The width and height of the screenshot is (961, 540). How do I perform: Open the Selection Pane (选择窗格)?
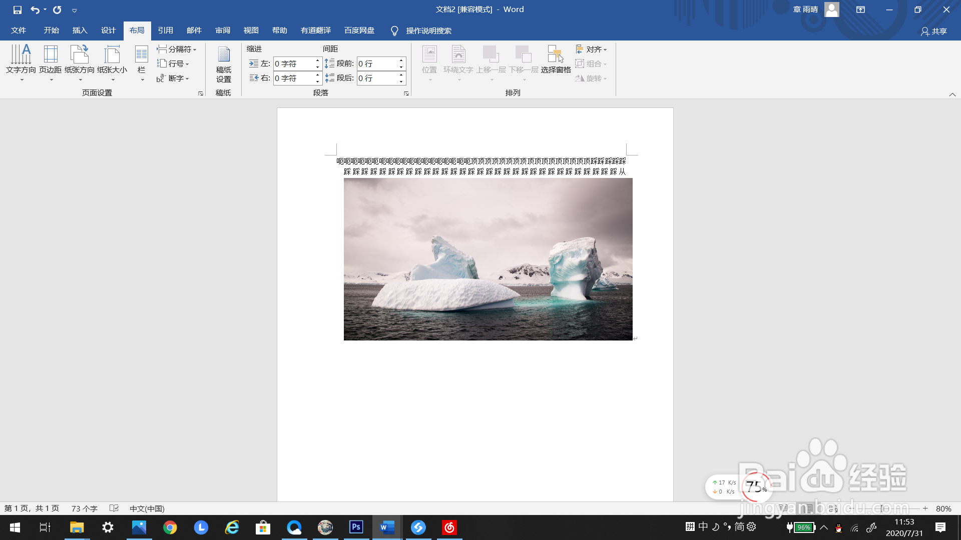(x=556, y=60)
